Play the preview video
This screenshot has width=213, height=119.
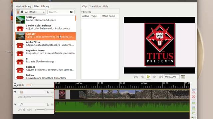coord(148,77)
